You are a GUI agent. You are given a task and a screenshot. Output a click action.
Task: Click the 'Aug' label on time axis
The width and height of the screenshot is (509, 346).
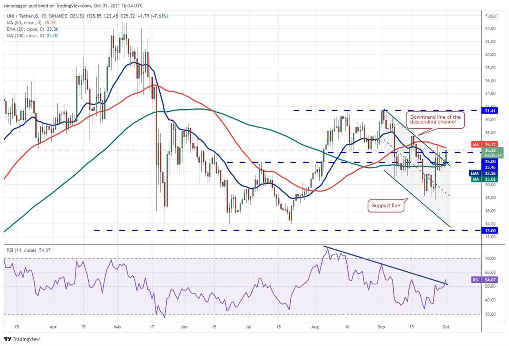point(315,327)
